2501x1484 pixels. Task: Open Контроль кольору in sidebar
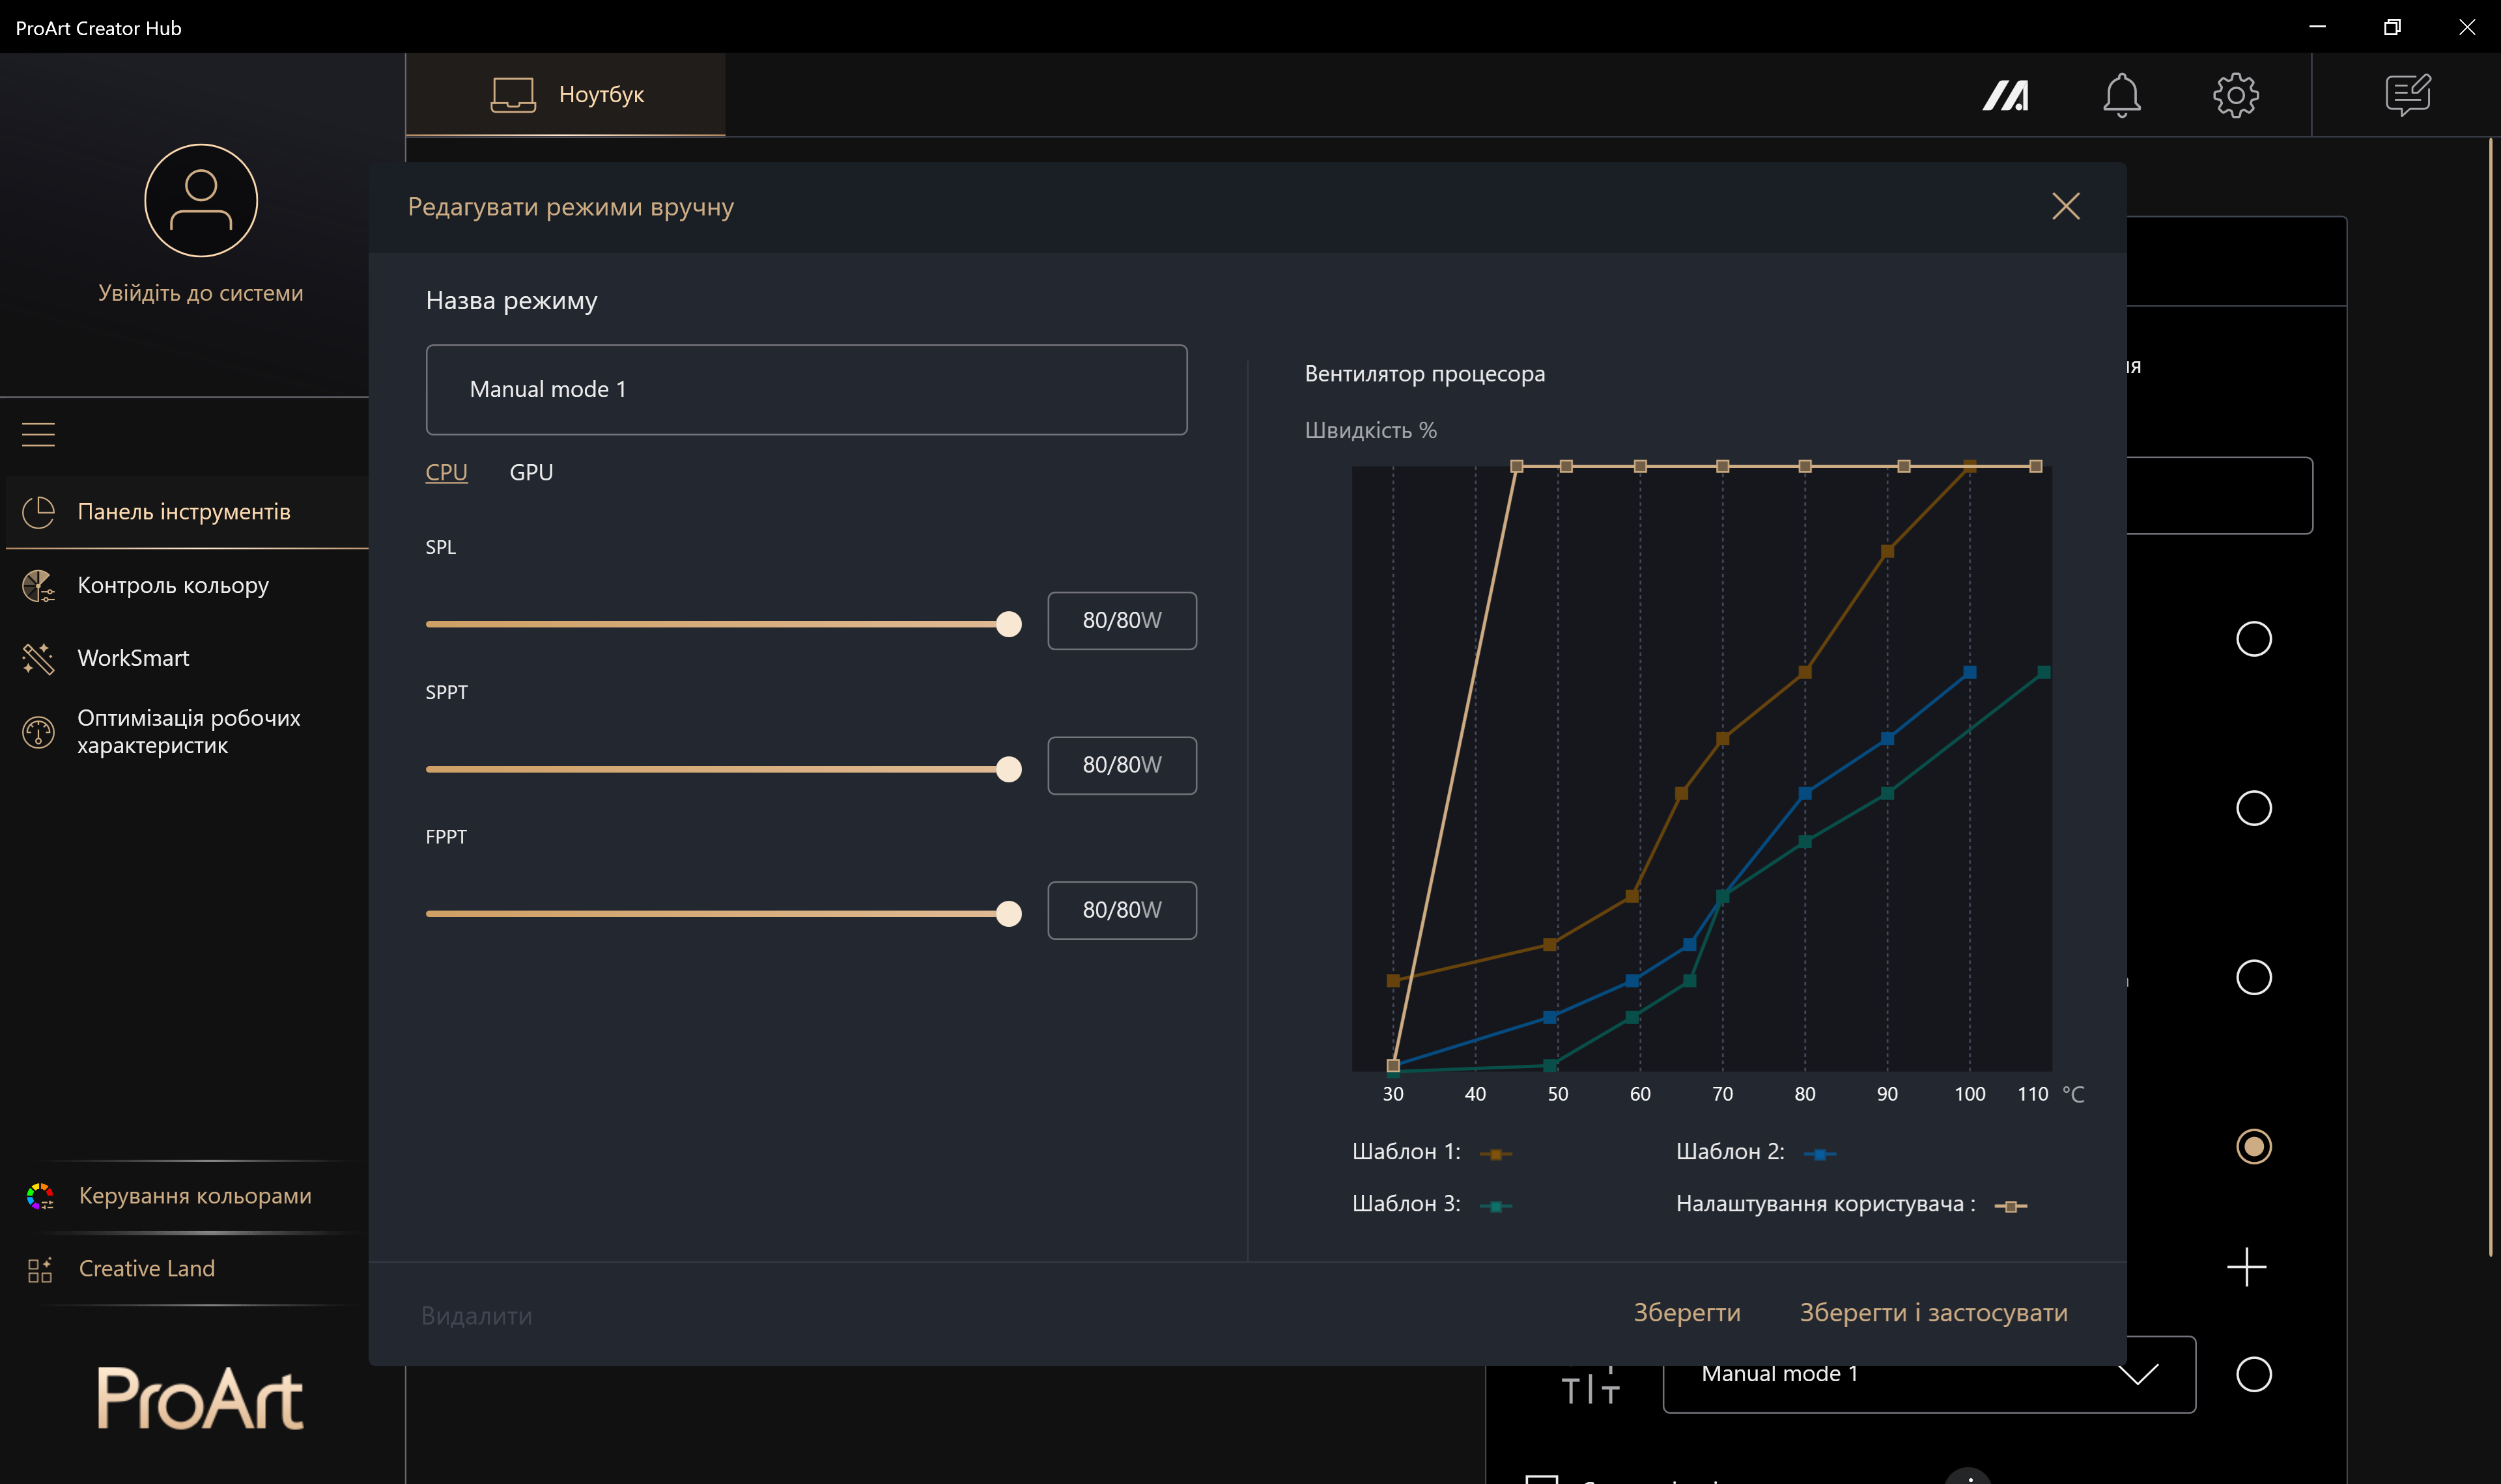point(172,585)
